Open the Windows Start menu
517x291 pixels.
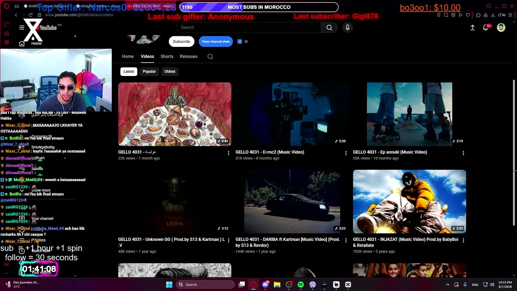169,285
